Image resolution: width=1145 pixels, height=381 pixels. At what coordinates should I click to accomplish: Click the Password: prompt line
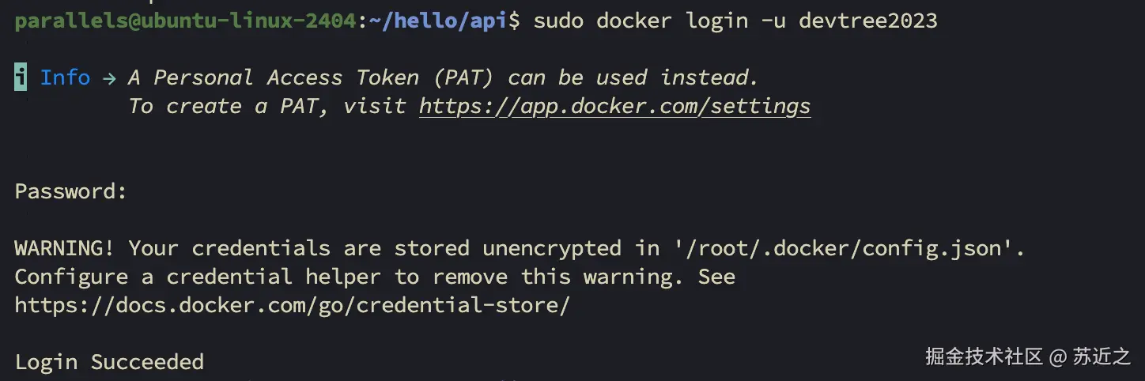pyautogui.click(x=71, y=191)
